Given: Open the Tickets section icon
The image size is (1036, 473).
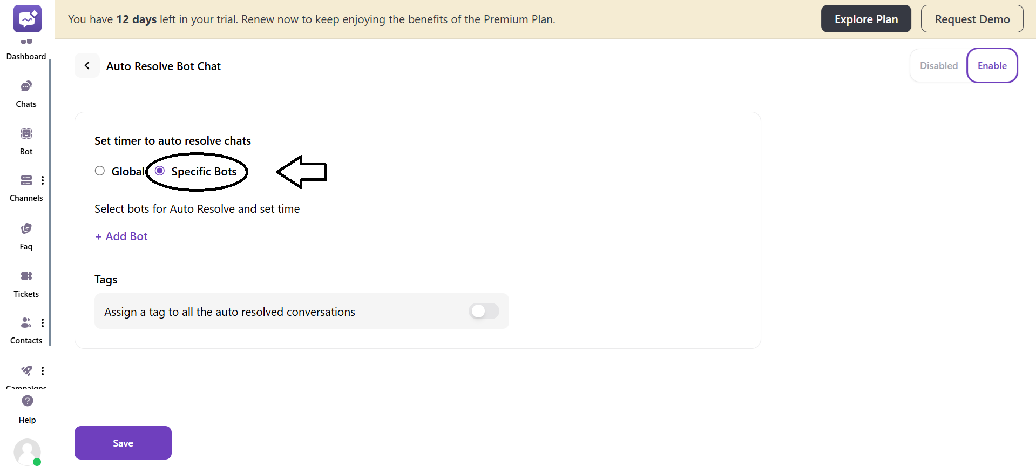Looking at the screenshot, I should click(26, 276).
